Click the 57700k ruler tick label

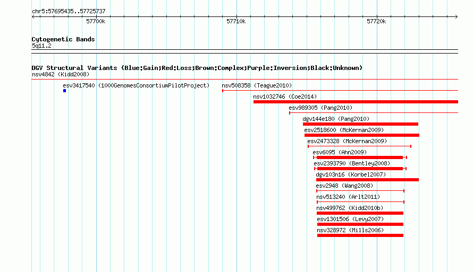(96, 21)
